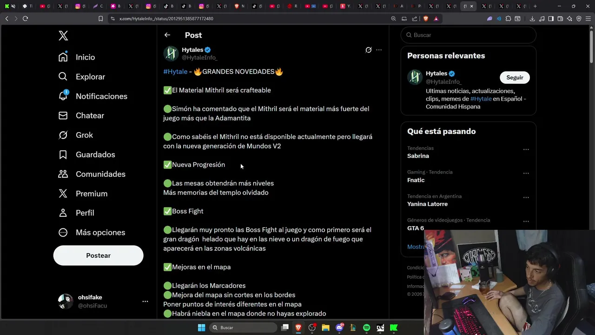Open the media control music note icon
The image size is (595, 335).
pyautogui.click(x=542, y=19)
